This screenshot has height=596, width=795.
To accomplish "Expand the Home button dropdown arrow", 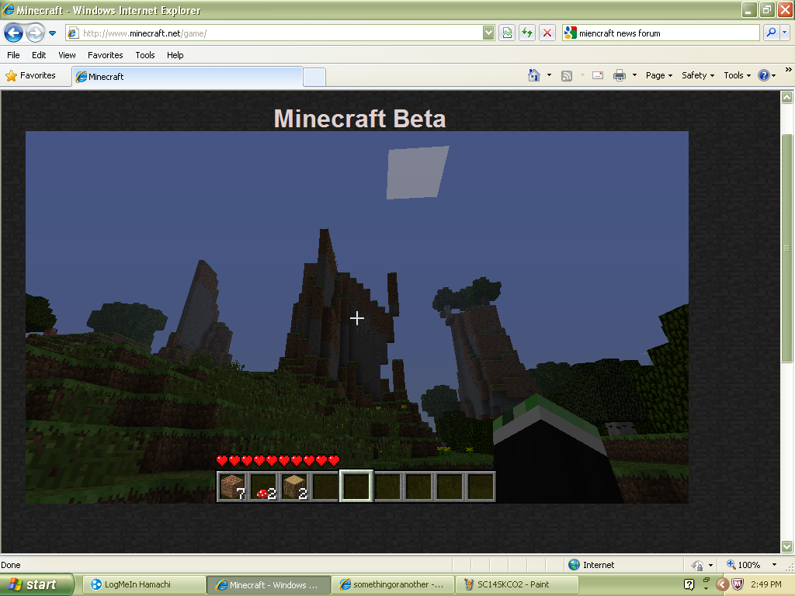I will point(549,75).
